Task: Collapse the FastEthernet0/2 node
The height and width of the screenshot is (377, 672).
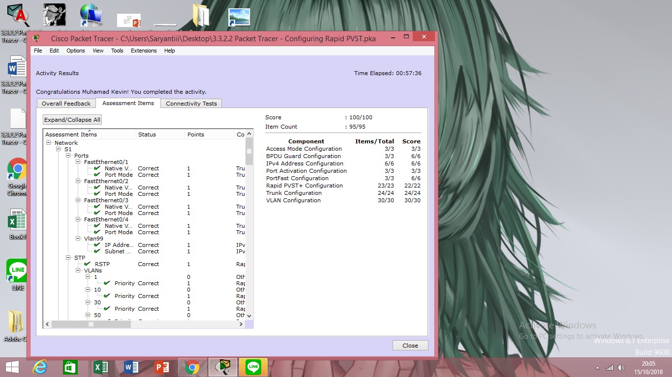Action: click(x=79, y=181)
